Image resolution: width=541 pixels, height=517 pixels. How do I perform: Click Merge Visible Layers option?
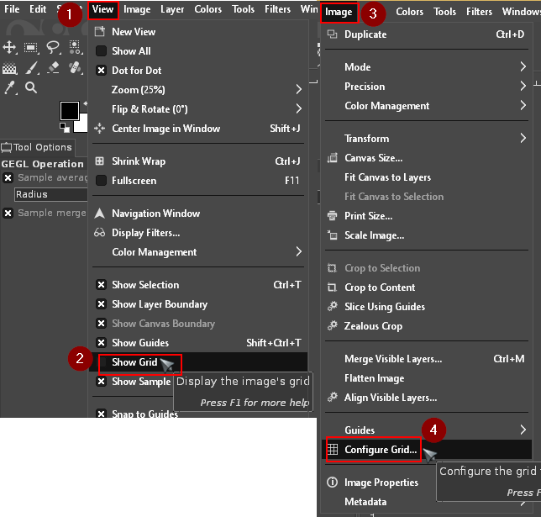click(x=392, y=359)
